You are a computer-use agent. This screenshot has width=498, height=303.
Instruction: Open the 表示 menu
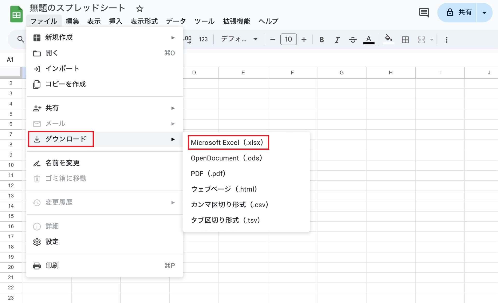94,21
